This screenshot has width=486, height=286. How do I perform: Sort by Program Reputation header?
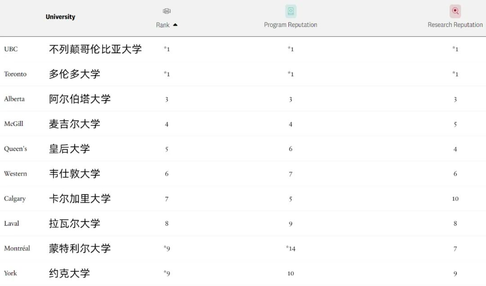pos(290,25)
